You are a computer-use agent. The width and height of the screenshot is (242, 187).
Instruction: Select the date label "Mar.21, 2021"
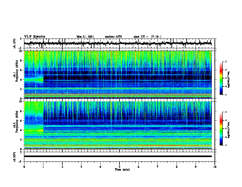click(85, 37)
